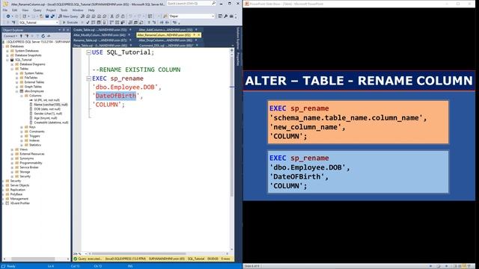The width and height of the screenshot is (479, 269).
Task: Close the active Alter_RenameColumn tab
Action: click(x=199, y=35)
